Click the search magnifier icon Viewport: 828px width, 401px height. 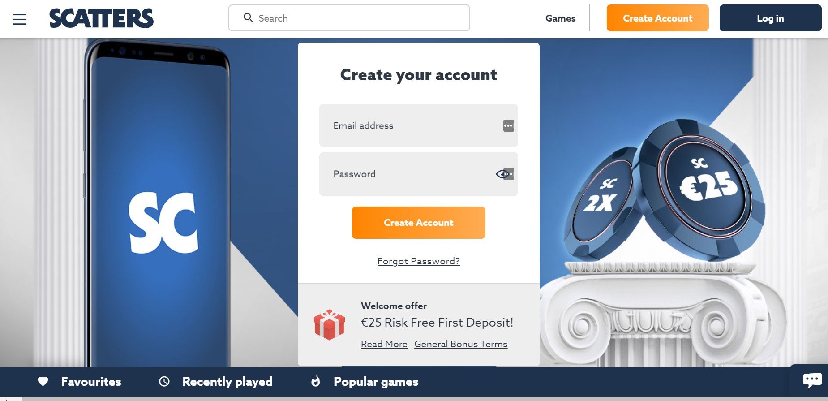tap(248, 18)
